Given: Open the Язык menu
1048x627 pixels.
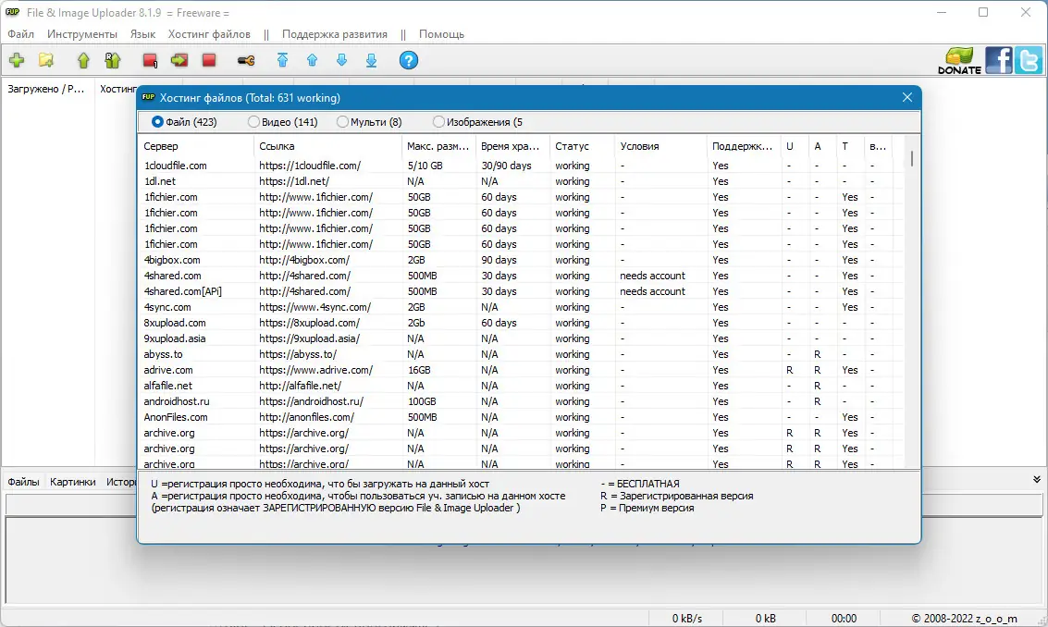Looking at the screenshot, I should pyautogui.click(x=142, y=34).
